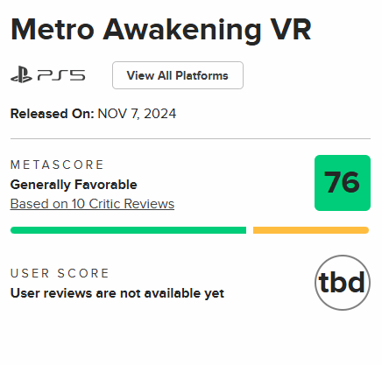Select the green positive reviews bar segment
The height and width of the screenshot is (365, 382).
(128, 230)
